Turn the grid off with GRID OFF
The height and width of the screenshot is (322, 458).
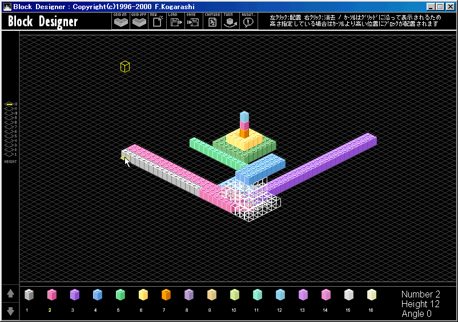pyautogui.click(x=139, y=21)
